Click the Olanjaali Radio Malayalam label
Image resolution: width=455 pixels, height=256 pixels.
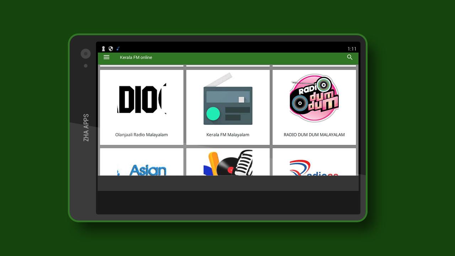pos(141,135)
